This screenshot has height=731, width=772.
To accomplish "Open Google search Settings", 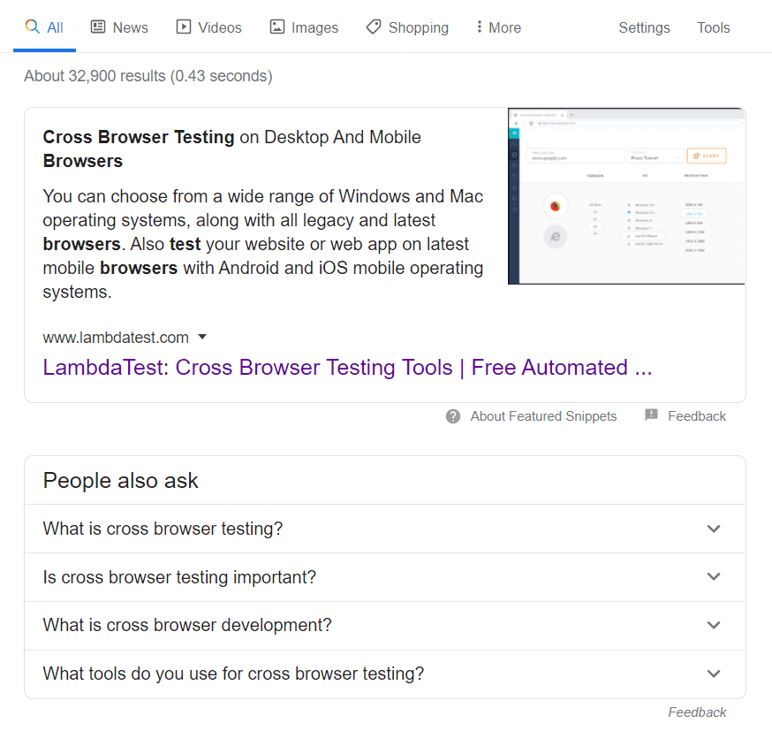I will (644, 27).
